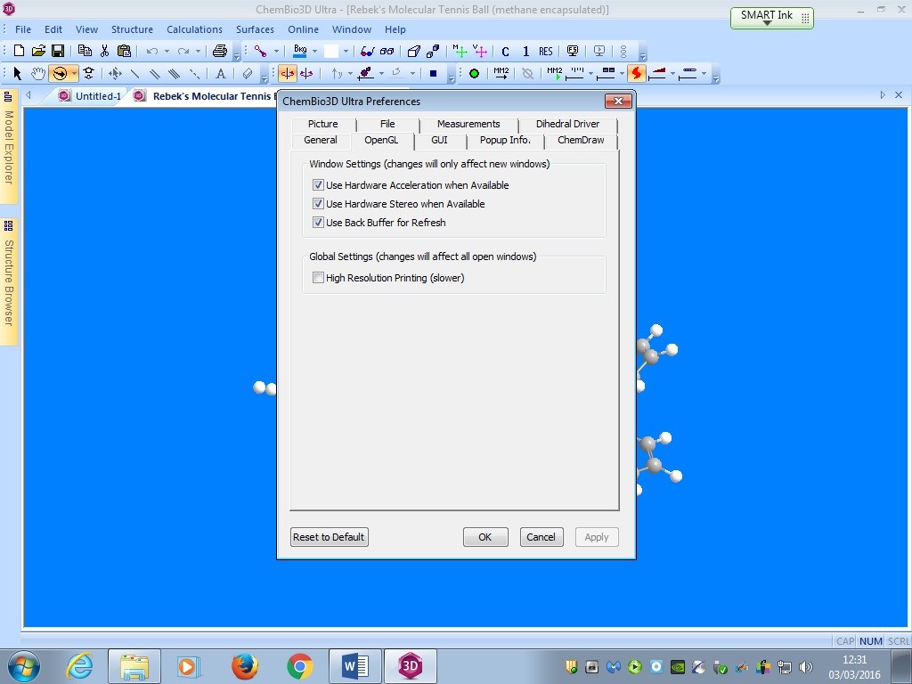
Task: Select the eraser tool
Action: pyautogui.click(x=248, y=73)
